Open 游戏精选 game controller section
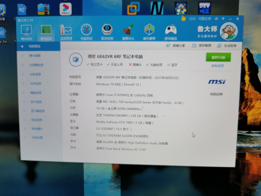Screen dimensions: 261x196 coord(171,33)
